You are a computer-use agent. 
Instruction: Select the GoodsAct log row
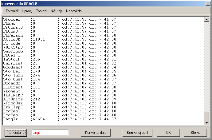60,67
